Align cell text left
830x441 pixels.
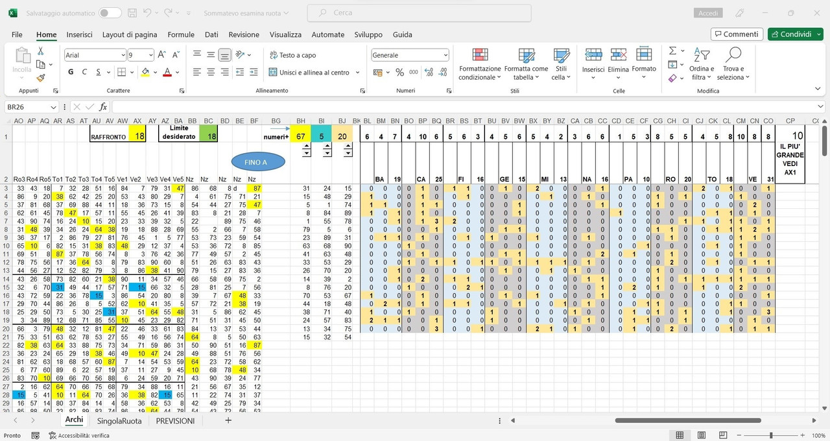tap(197, 72)
